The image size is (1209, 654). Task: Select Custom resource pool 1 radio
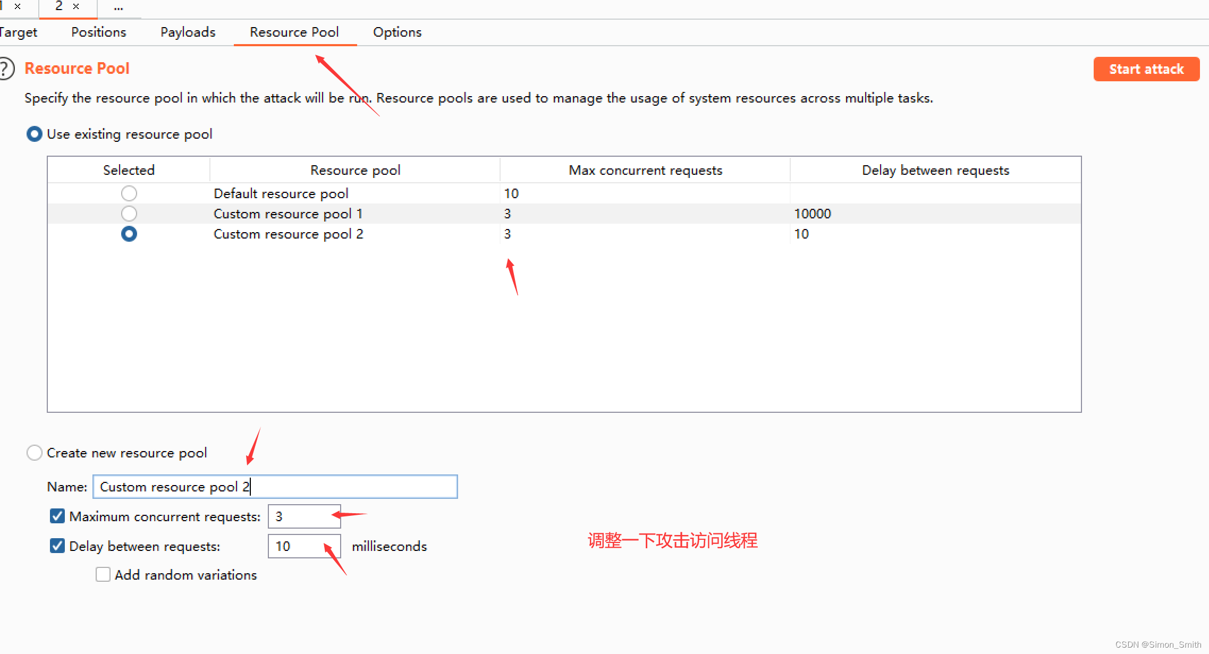(129, 214)
